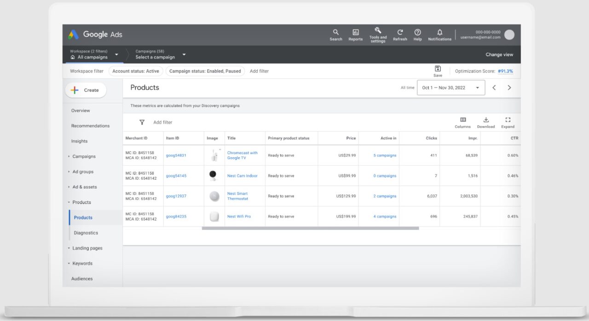Open Tools and settings wrench
The height and width of the screenshot is (321, 589).
point(378,35)
